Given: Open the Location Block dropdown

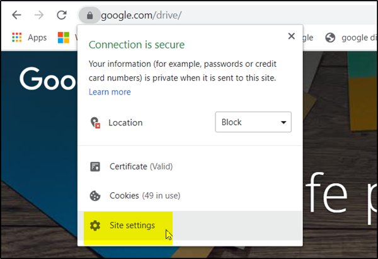Looking at the screenshot, I should click(x=253, y=122).
